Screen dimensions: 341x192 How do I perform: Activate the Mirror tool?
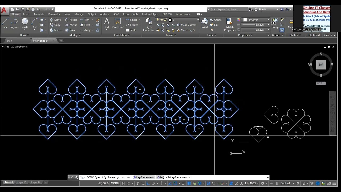point(71,25)
